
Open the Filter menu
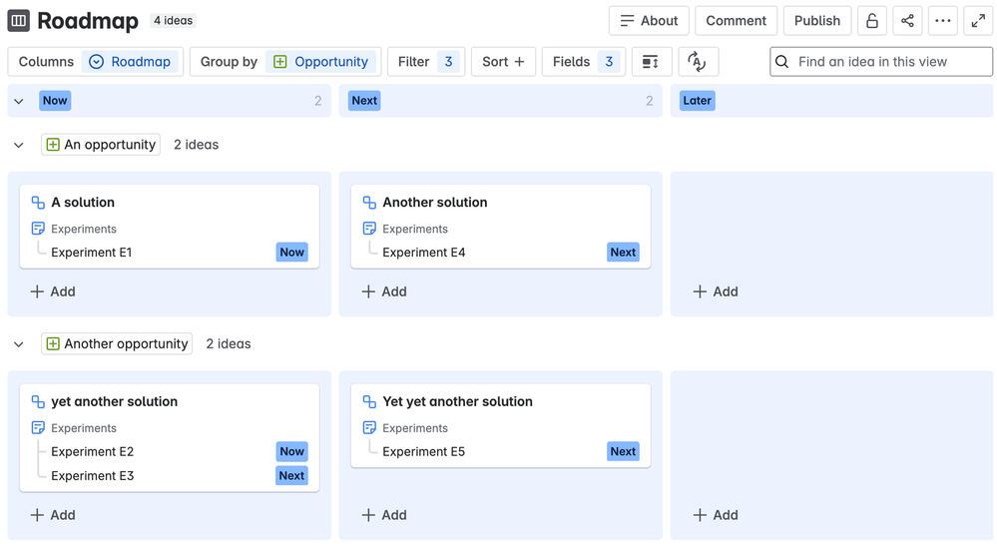[426, 62]
